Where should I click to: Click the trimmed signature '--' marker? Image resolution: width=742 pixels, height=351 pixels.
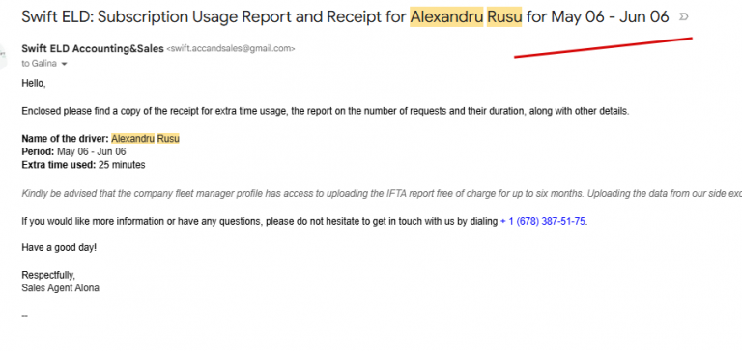[x=24, y=316]
